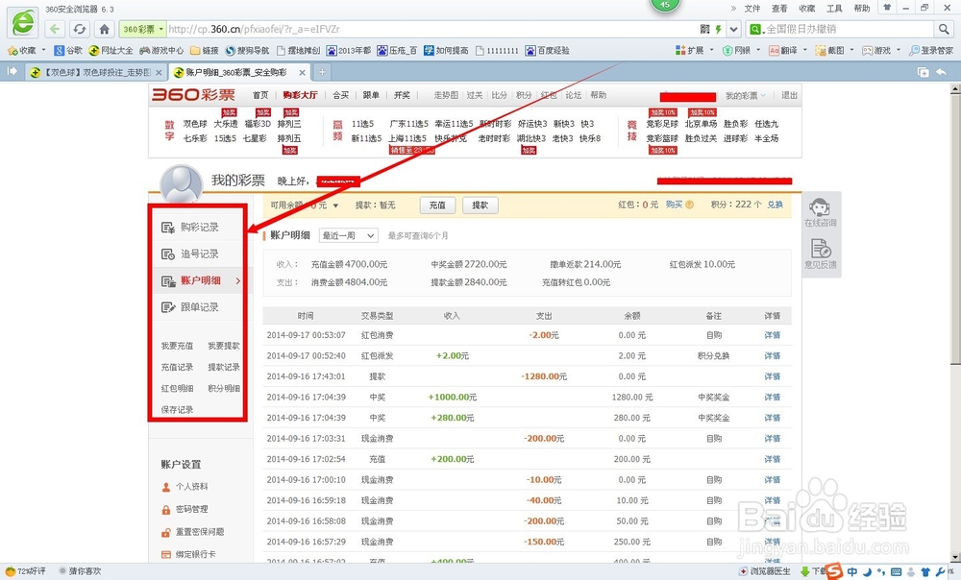Click the 登录管家 toolbar button
The image size is (961, 580).
[931, 50]
